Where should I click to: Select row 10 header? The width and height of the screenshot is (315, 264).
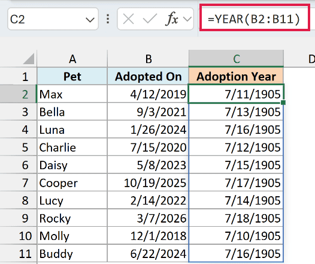point(19,236)
